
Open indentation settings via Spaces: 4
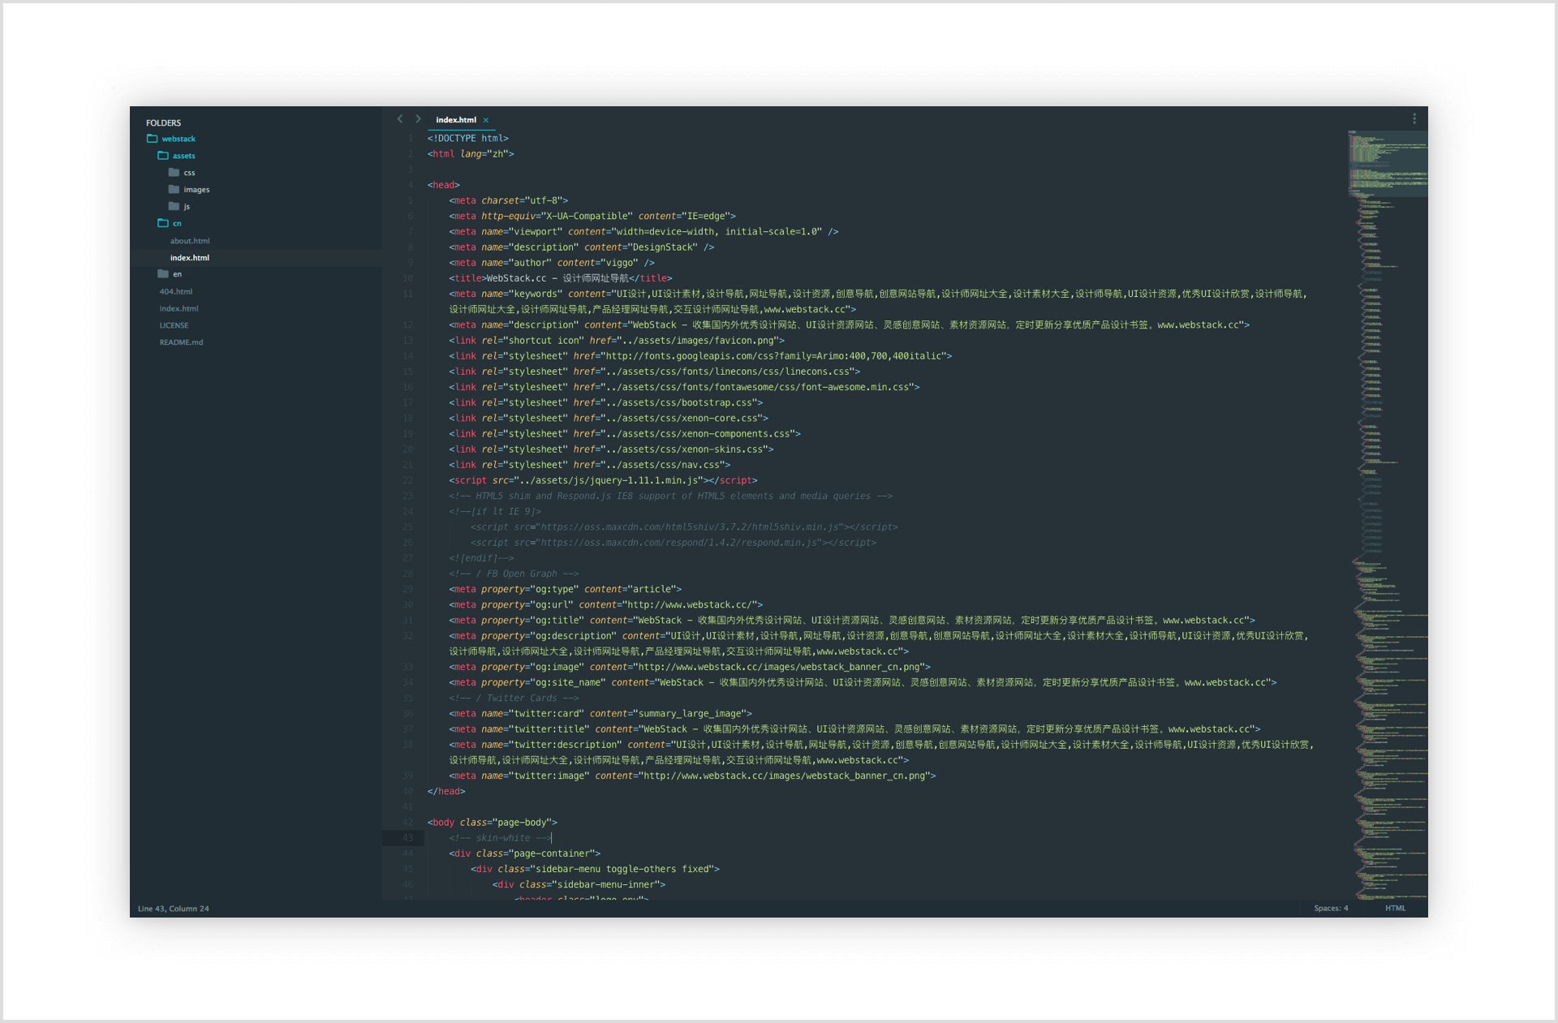[1332, 908]
